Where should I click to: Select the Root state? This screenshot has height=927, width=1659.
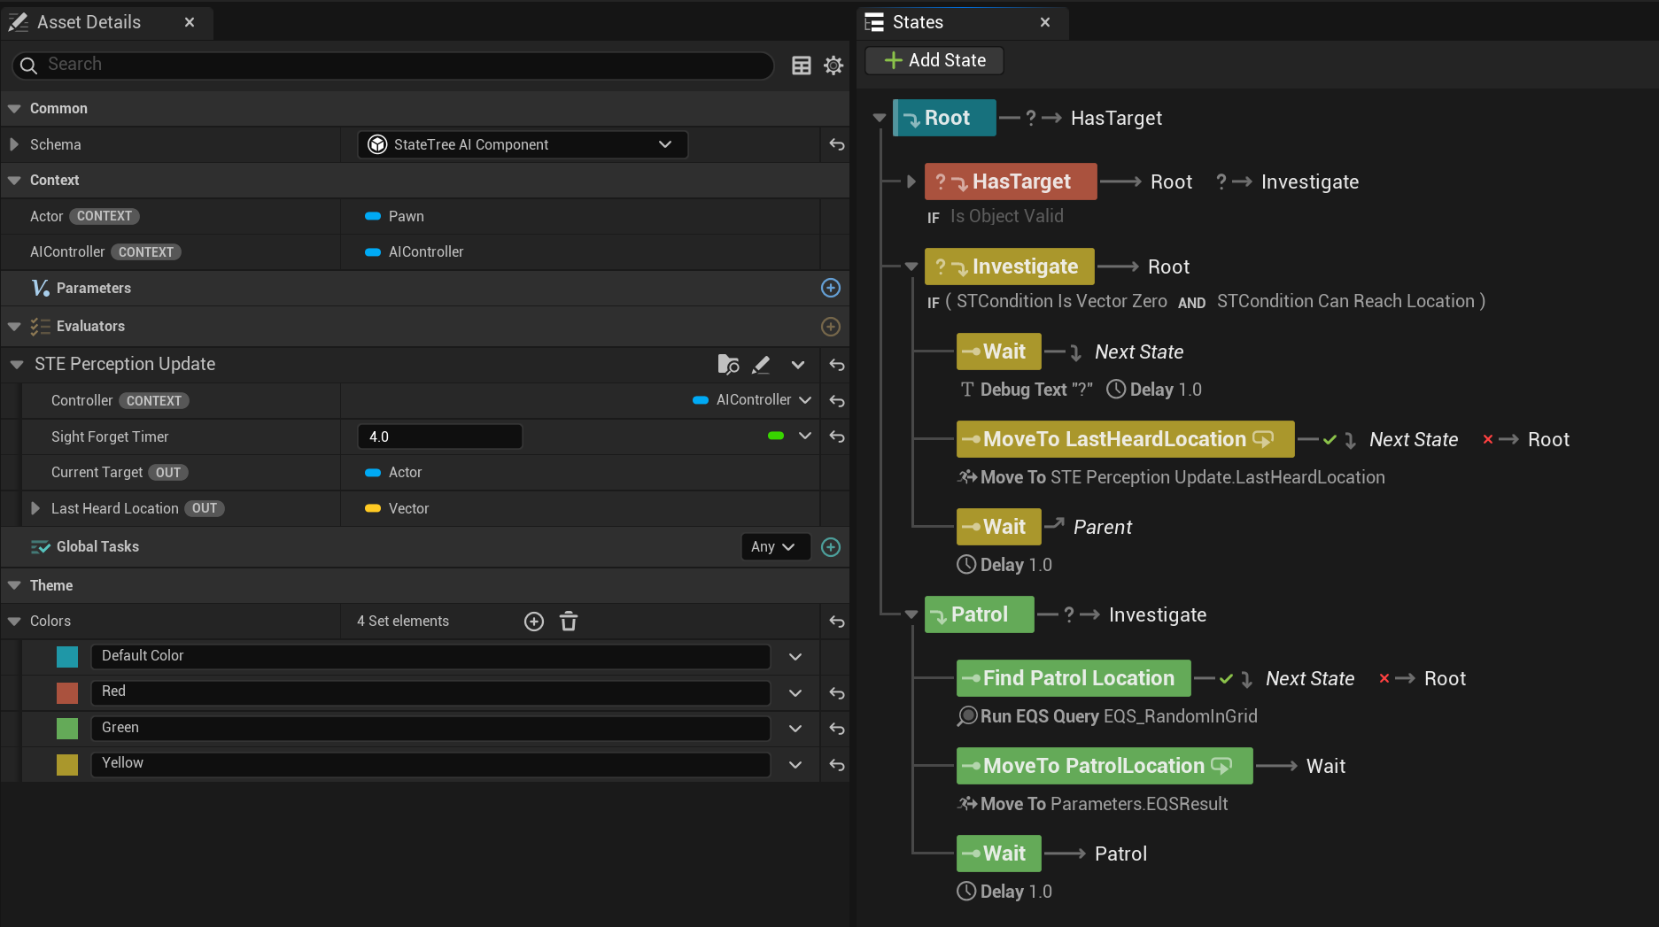(x=945, y=118)
